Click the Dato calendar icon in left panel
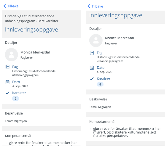 coord(7,82)
